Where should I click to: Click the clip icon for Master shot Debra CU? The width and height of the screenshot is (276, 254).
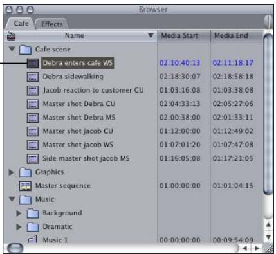pos(33,104)
